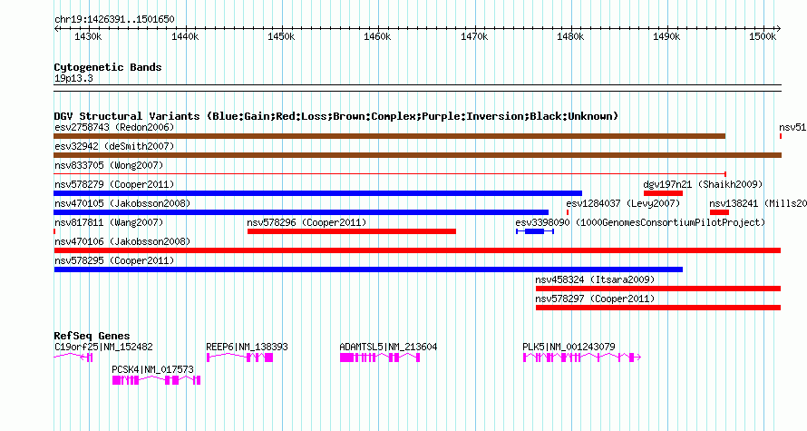Select the nsv138241 red loss bar
Screen dimensions: 807x431
(720, 212)
